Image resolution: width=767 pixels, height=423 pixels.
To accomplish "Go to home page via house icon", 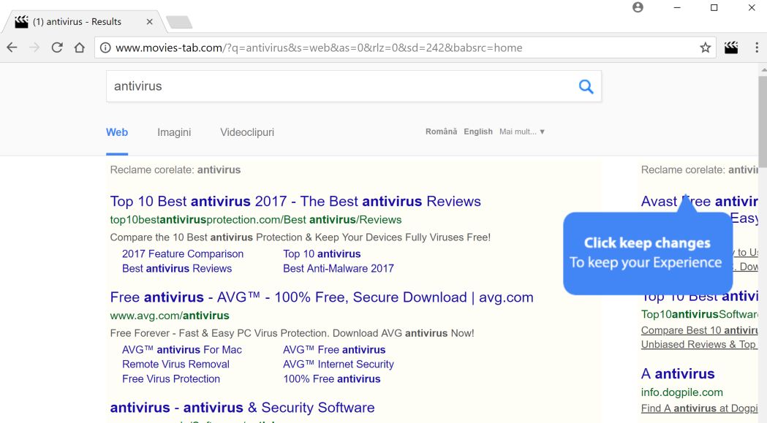I will coord(79,47).
